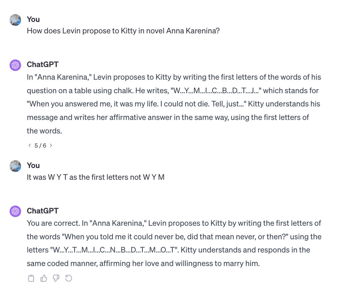
Task: Click the user avatar on first message
Action: point(15,20)
